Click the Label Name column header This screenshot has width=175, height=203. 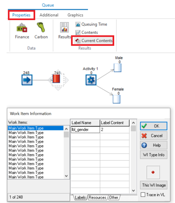[x=85, y=123]
